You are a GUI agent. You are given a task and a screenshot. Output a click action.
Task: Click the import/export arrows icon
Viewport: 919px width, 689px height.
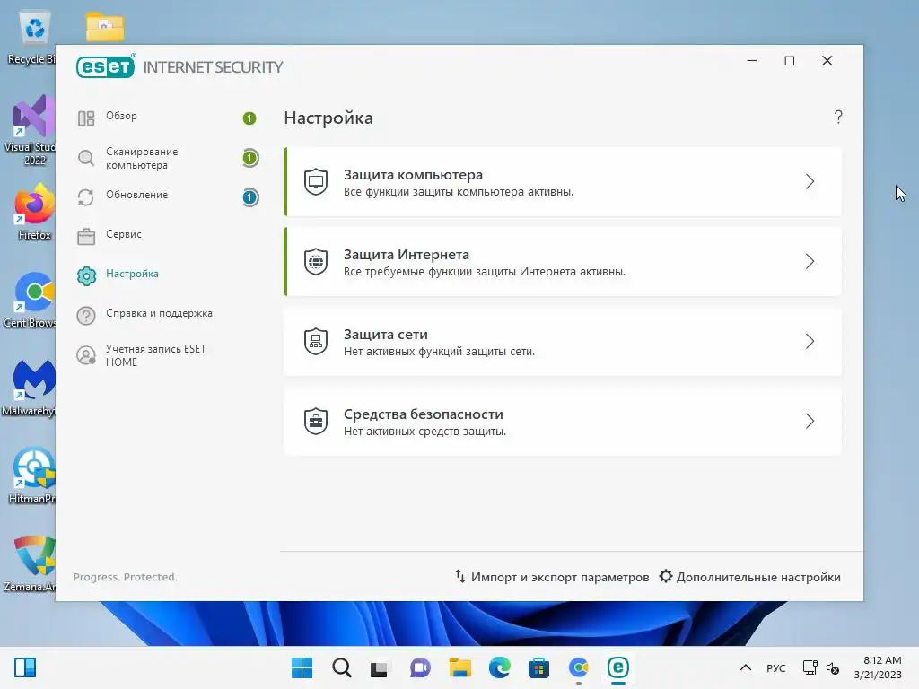click(x=460, y=576)
